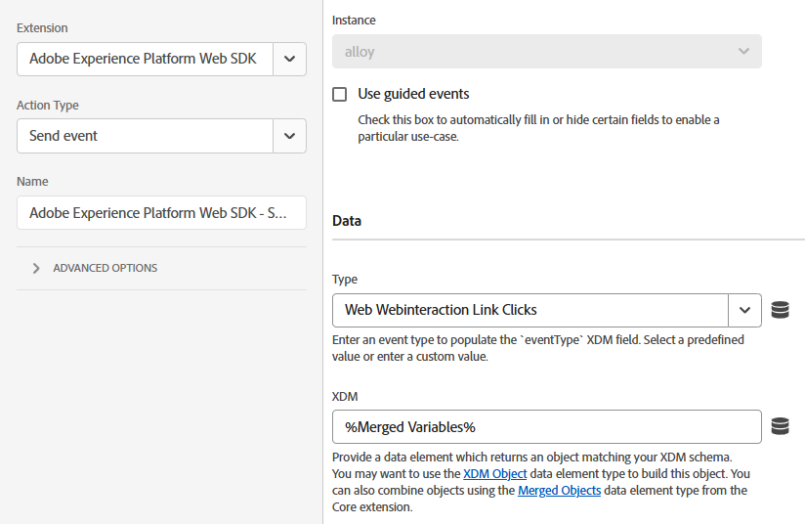Click the Web Webinteraction Link Clicks type field
This screenshot has width=805, height=524.
click(x=530, y=310)
